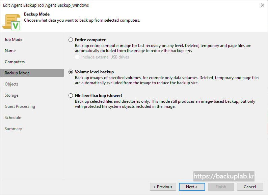Open the Storage step

[x=11, y=95]
